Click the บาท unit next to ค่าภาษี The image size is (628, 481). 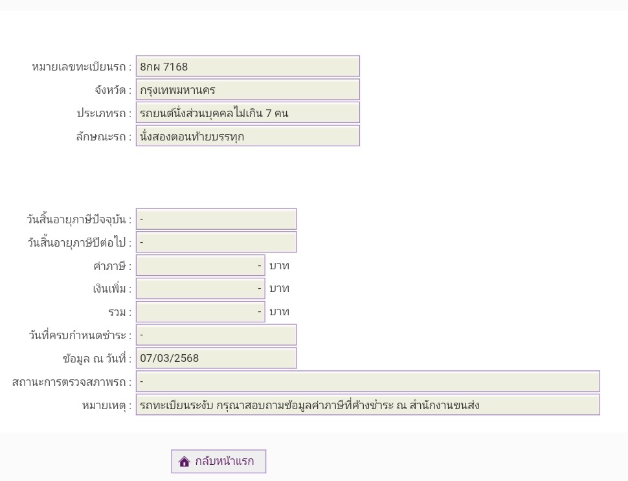(279, 265)
